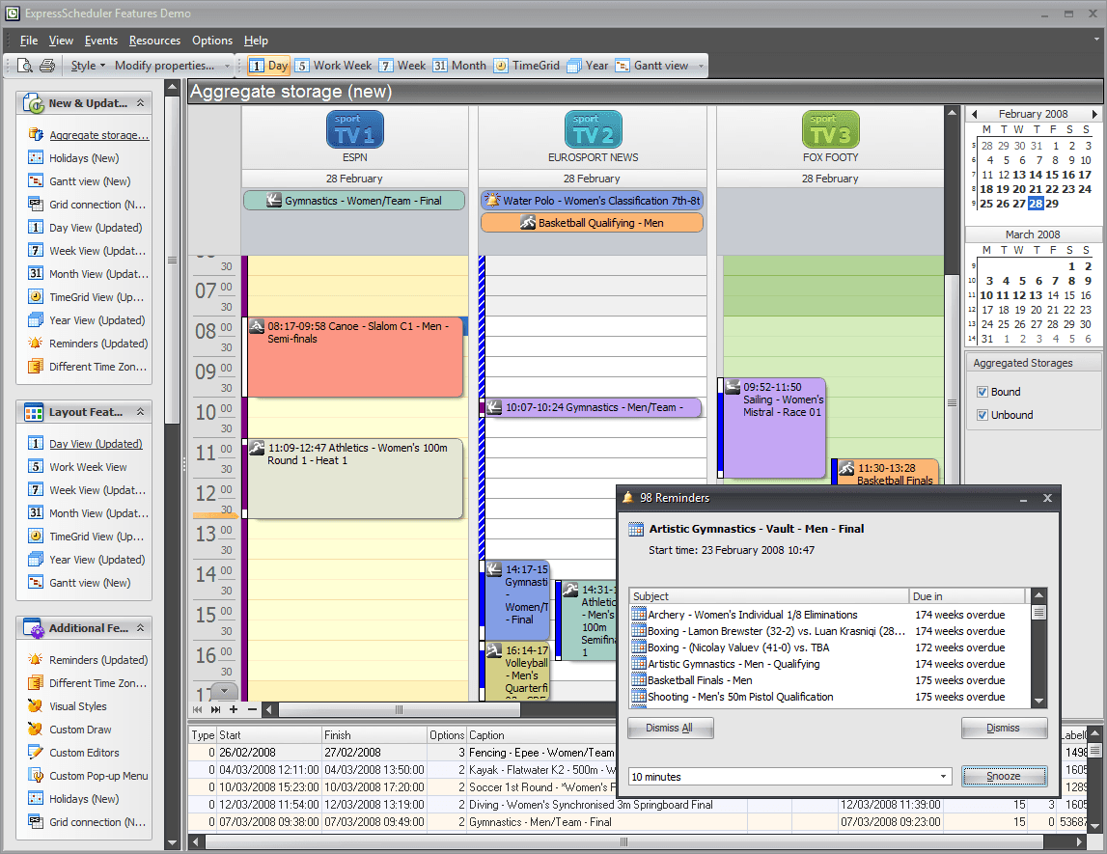1107x854 pixels.
Task: Switch to Work Week view
Action: point(333,66)
